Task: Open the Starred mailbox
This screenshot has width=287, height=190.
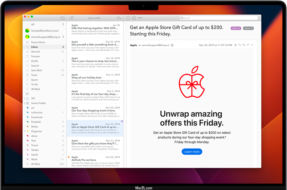Action: [x=35, y=52]
